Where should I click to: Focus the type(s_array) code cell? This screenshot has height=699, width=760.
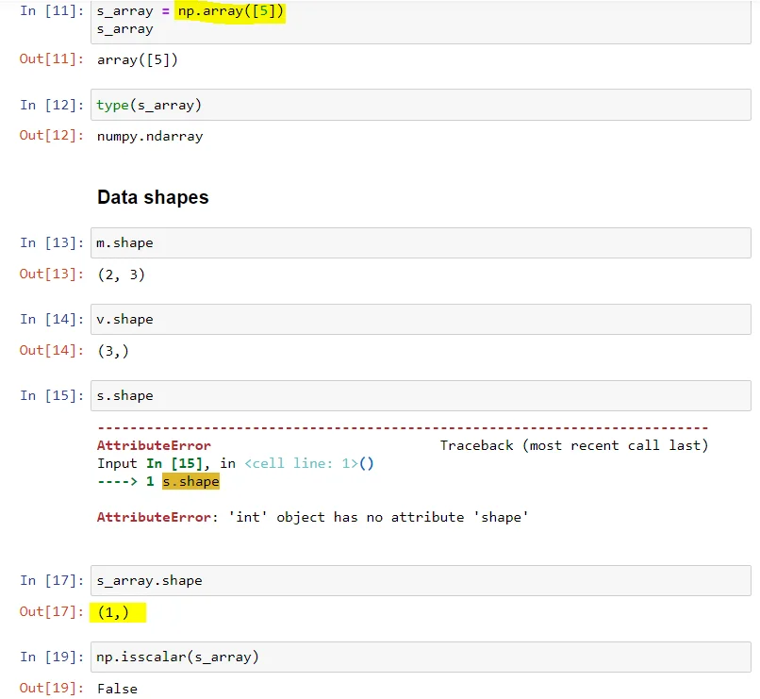(421, 105)
